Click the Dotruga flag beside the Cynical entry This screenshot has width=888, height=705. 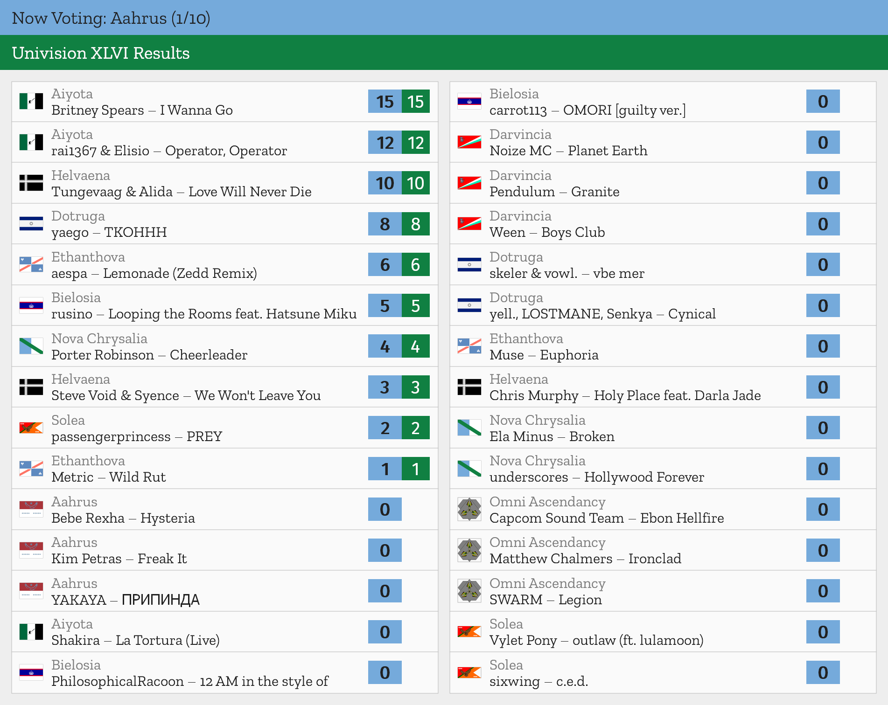pyautogui.click(x=469, y=305)
